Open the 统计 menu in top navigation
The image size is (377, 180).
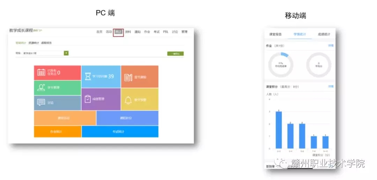118,32
